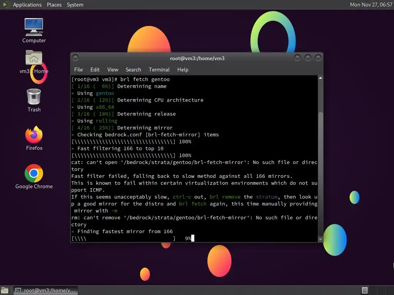Click the terminal title 'root@vm3:/home/vm3'
Image resolution: width=394 pixels, height=295 pixels.
tap(197, 58)
